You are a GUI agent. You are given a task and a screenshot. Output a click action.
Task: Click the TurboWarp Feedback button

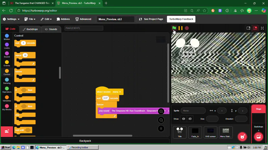[181, 19]
